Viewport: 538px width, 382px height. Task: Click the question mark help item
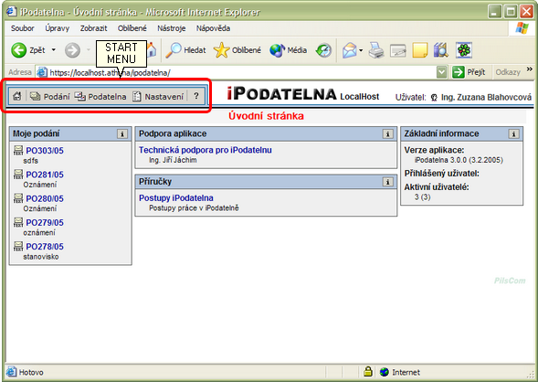[x=195, y=96]
